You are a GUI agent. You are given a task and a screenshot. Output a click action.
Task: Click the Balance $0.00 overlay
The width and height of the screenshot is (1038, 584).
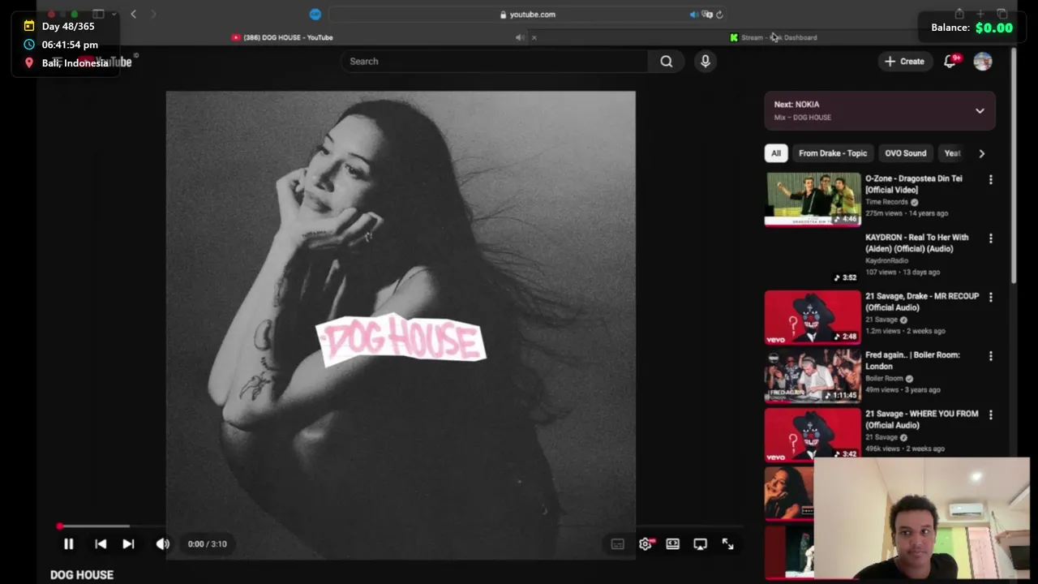(972, 28)
